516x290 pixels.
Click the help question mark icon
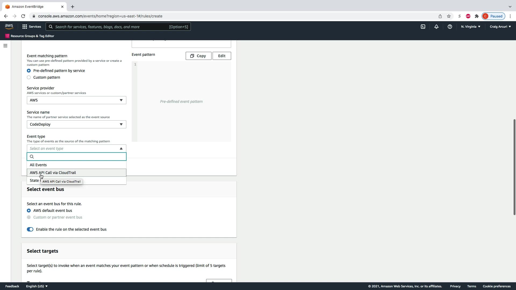tap(450, 27)
